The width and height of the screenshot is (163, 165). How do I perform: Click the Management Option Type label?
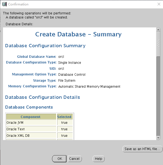tap(34, 74)
